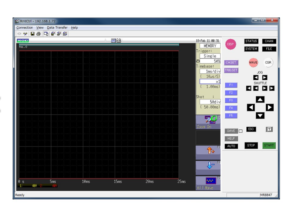Click the Save floppy disk toolbar icon
294x218 pixels.
tap(33, 34)
